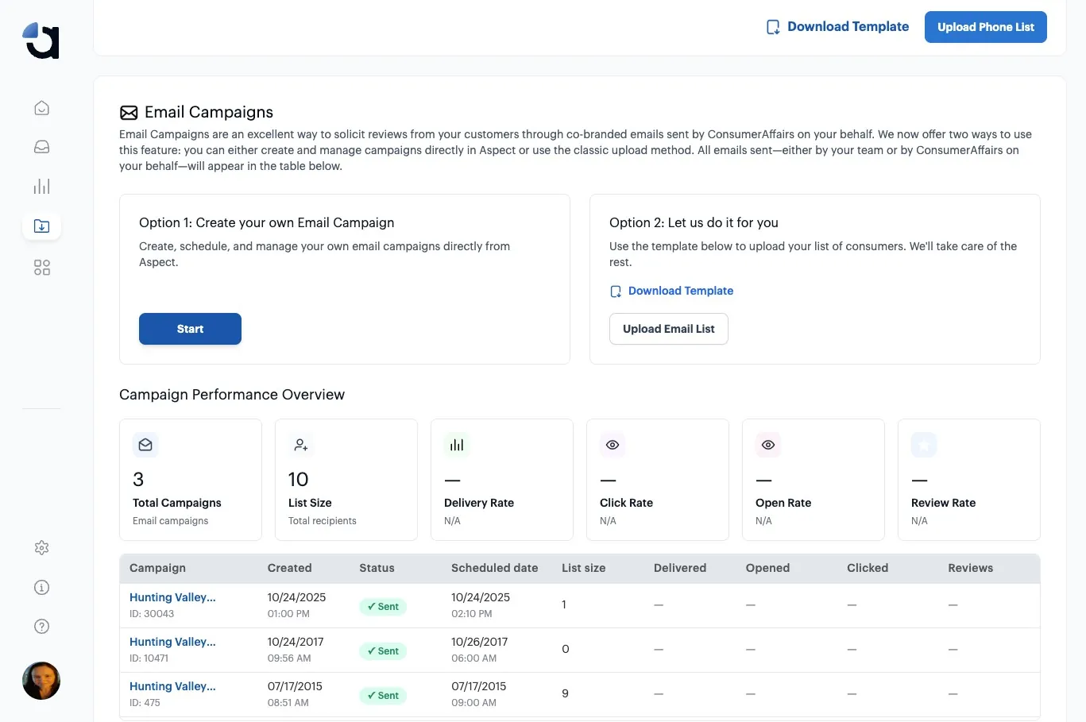This screenshot has width=1086, height=722.
Task: Click Sent status badge for campaign 475
Action: pyautogui.click(x=383, y=696)
